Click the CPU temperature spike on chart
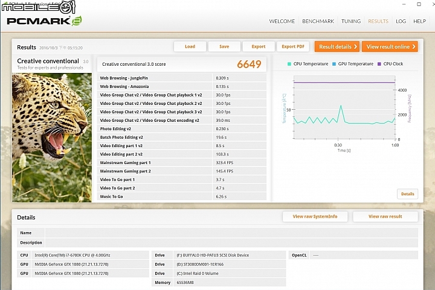This screenshot has width=435, height=290. (341, 106)
